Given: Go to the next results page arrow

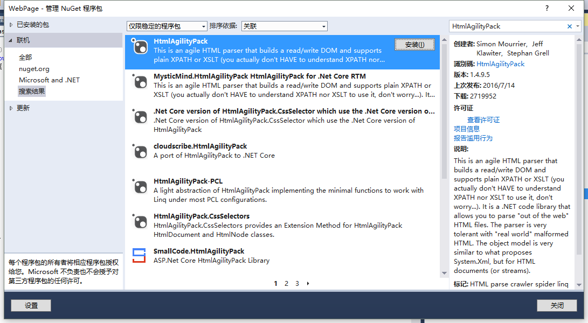Looking at the screenshot, I should [x=308, y=284].
